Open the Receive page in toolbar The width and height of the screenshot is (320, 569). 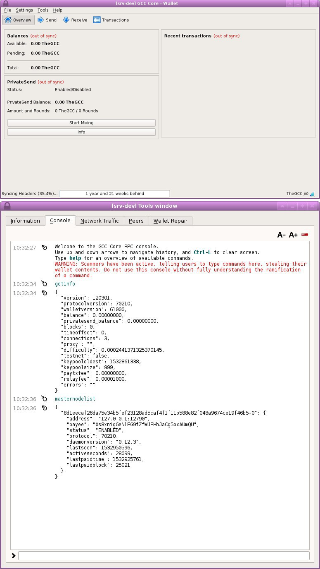click(75, 20)
